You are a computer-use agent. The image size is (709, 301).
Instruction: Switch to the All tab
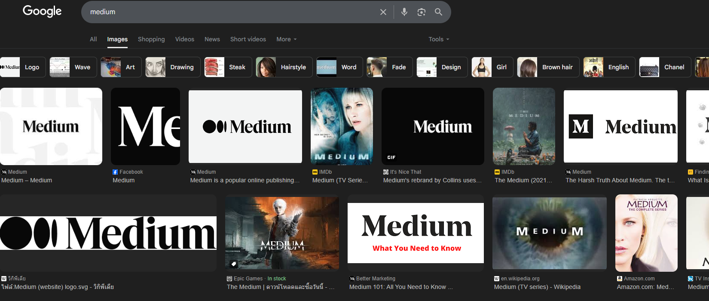[x=93, y=39]
